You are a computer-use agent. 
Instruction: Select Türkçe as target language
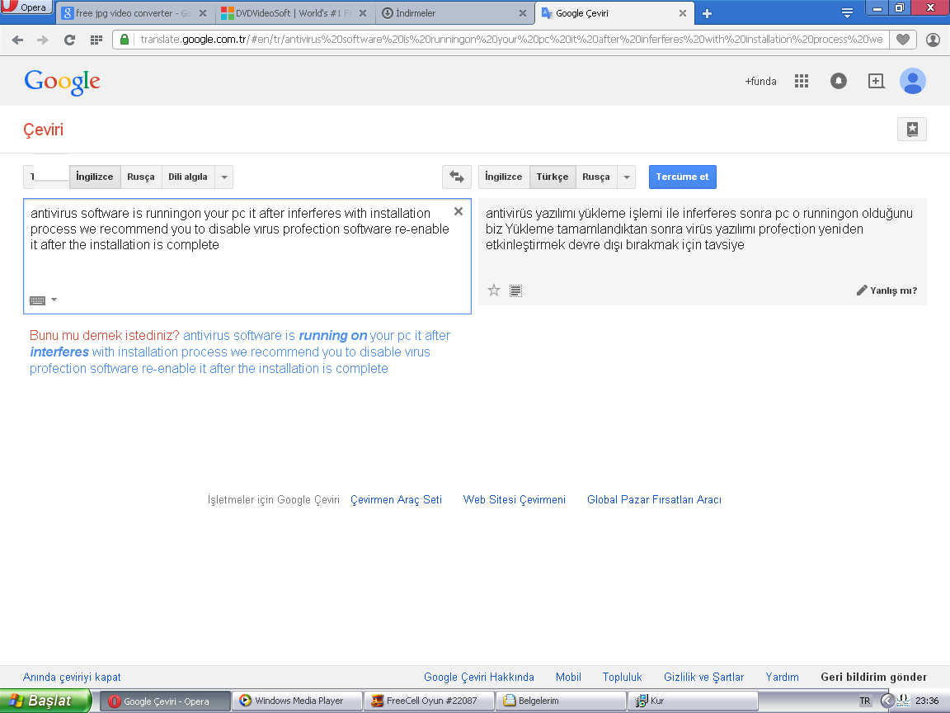pyautogui.click(x=553, y=177)
